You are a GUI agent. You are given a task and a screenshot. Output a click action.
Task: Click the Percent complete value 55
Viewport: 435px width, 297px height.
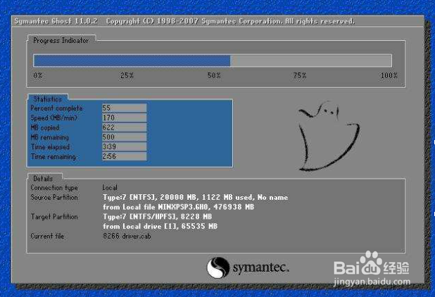(x=124, y=108)
